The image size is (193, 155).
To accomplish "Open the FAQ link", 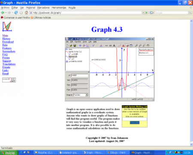I will (5, 55).
